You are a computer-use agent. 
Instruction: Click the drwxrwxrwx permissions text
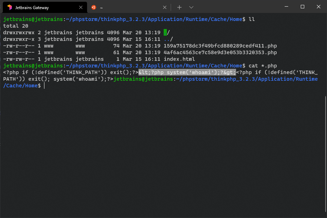[19, 32]
